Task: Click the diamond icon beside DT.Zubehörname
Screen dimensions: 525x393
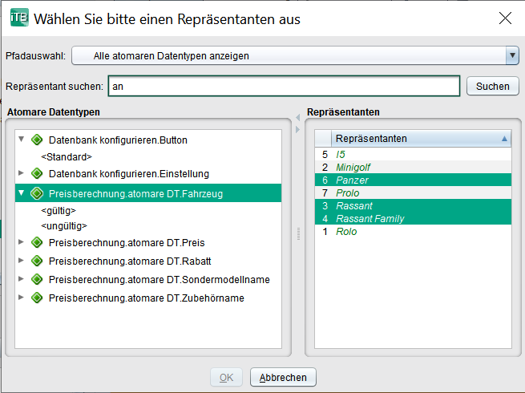Action: coord(37,298)
